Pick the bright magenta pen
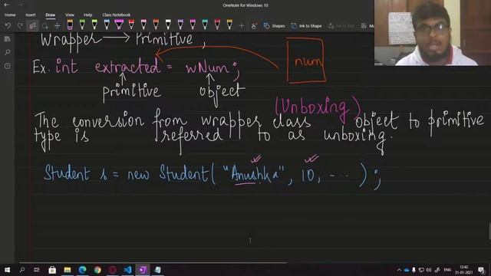491x276 pixels. [x=193, y=25]
